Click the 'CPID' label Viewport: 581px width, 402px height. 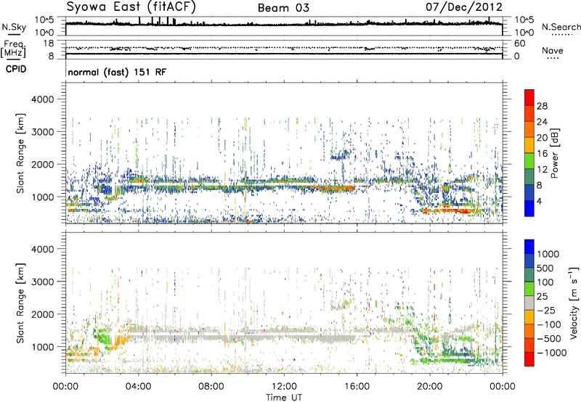[x=16, y=69]
